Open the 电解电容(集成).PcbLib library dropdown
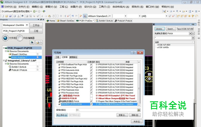This screenshot has width=201, height=127. coord(190,33)
